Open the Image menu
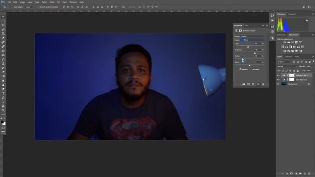Viewport: 315px width, 177px height. click(22, 2)
